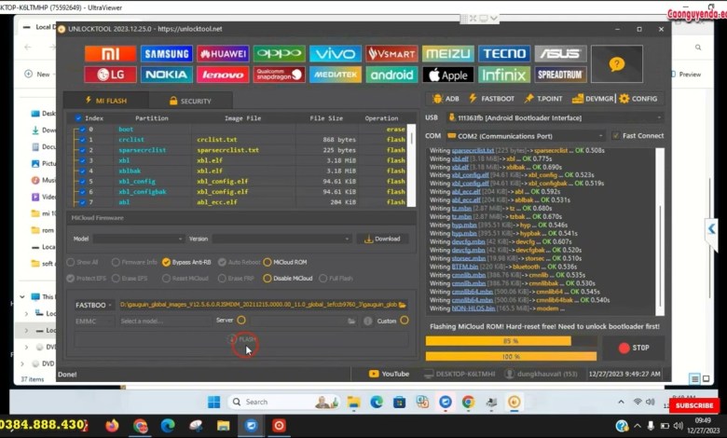Click the fastboot firmware path field
727x438 pixels.
point(258,305)
